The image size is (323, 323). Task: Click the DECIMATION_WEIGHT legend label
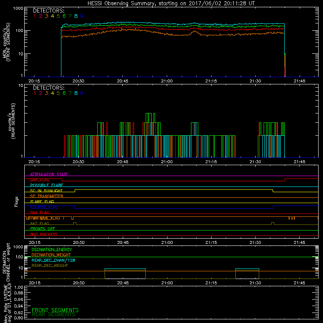point(51,255)
